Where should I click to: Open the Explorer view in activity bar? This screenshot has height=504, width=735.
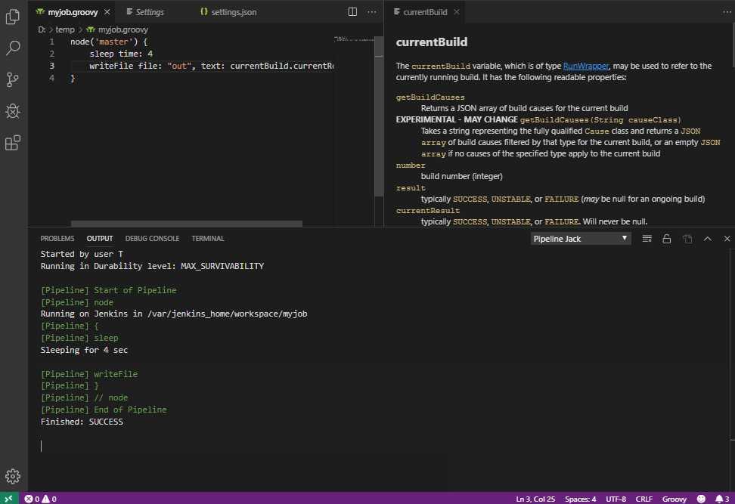click(x=13, y=17)
